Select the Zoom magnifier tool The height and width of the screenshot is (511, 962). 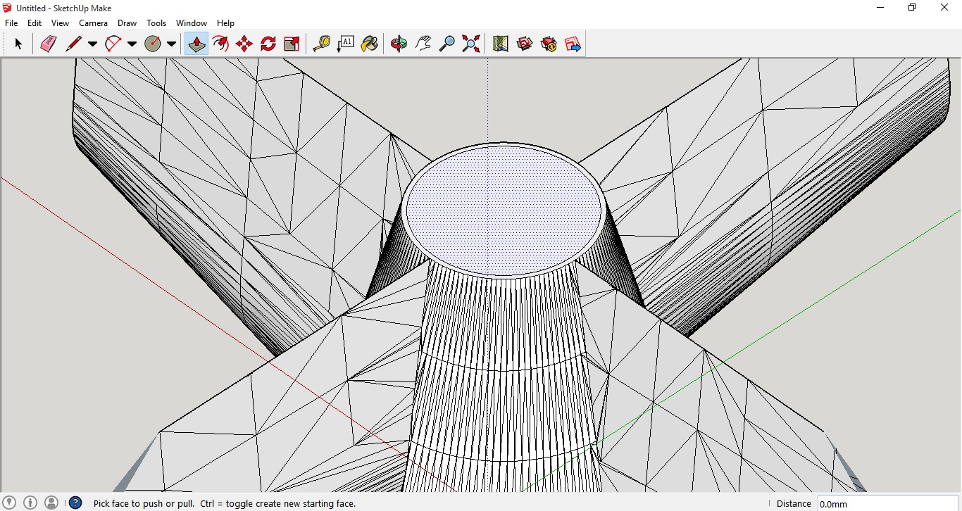pos(446,44)
